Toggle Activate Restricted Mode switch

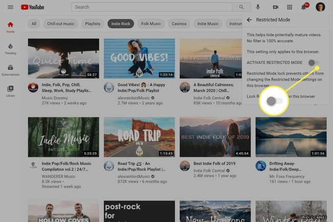(314, 63)
